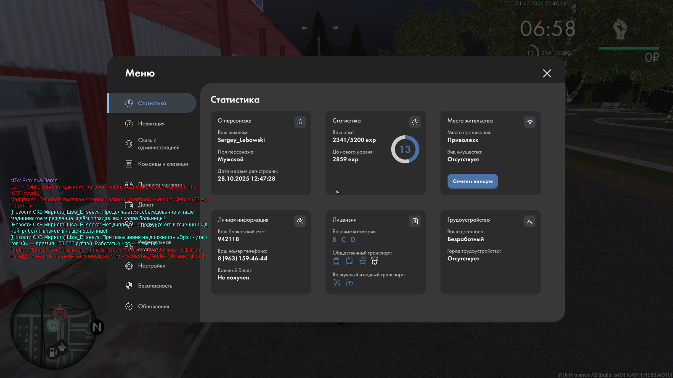The image size is (673, 378).
Task: Click the train license icon
Action: pyautogui.click(x=363, y=261)
